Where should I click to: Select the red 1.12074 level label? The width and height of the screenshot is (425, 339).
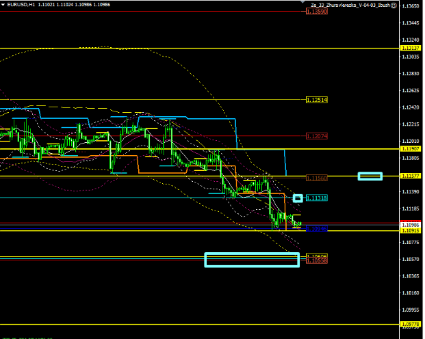[317, 136]
